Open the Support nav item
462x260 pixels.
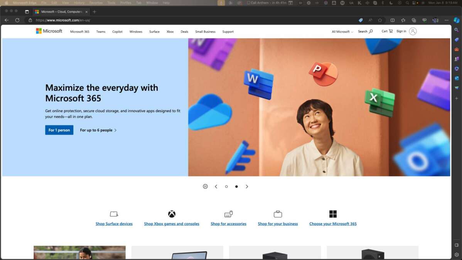228,32
